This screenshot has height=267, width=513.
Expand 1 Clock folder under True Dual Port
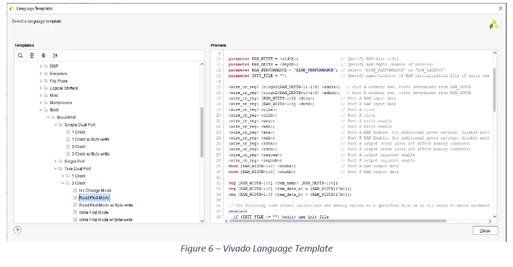coord(63,176)
